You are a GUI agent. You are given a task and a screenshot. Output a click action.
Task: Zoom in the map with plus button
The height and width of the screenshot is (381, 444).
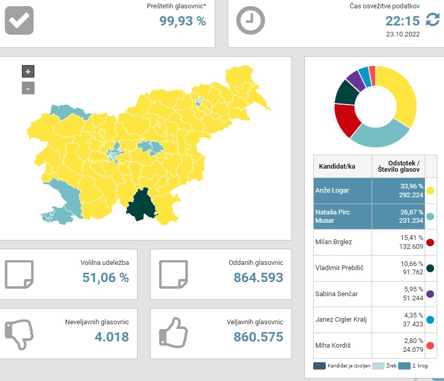click(28, 72)
